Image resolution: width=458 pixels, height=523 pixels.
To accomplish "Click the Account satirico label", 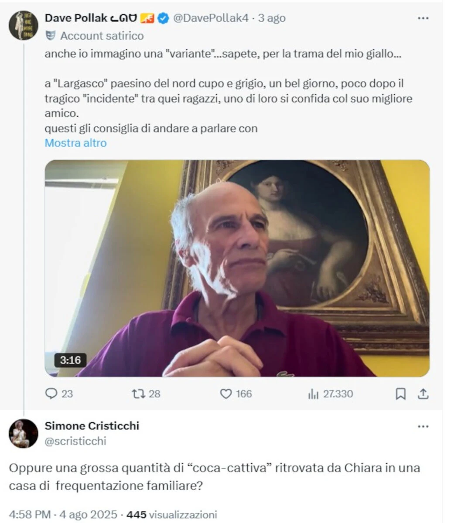I will pyautogui.click(x=102, y=36).
